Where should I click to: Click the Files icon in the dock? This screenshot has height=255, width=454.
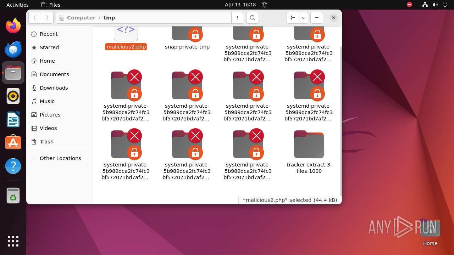(13, 73)
